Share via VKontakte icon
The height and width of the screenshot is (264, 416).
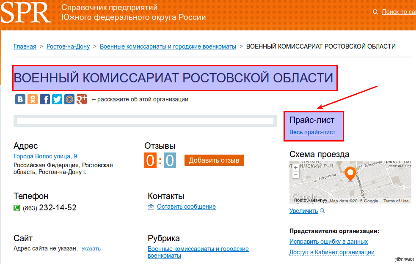click(x=20, y=99)
